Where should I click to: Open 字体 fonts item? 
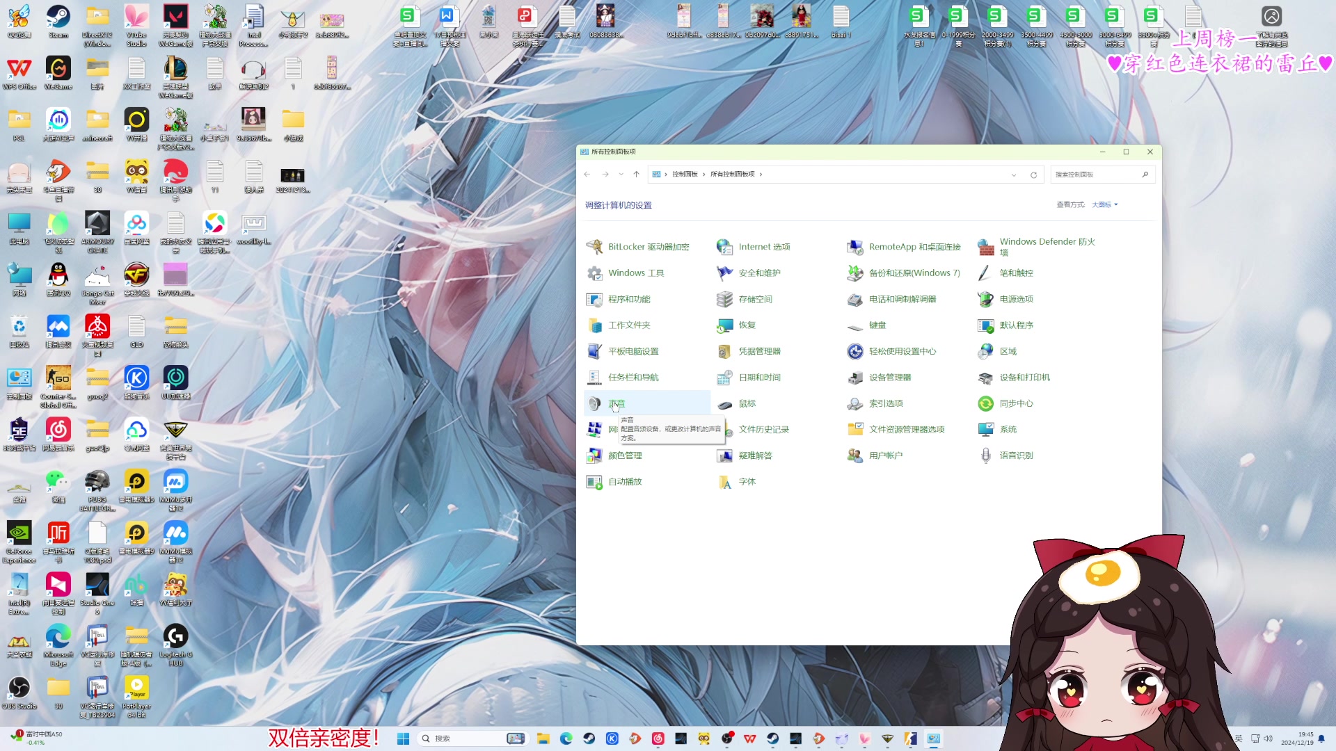pos(736,482)
